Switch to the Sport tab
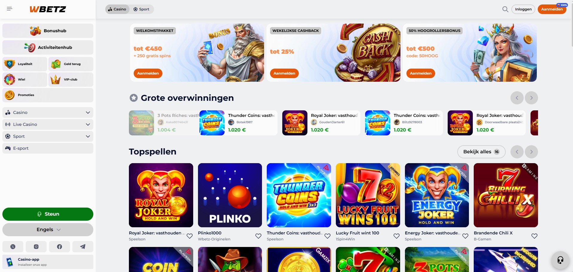Screen dimensions: 573x272 (x=141, y=9)
